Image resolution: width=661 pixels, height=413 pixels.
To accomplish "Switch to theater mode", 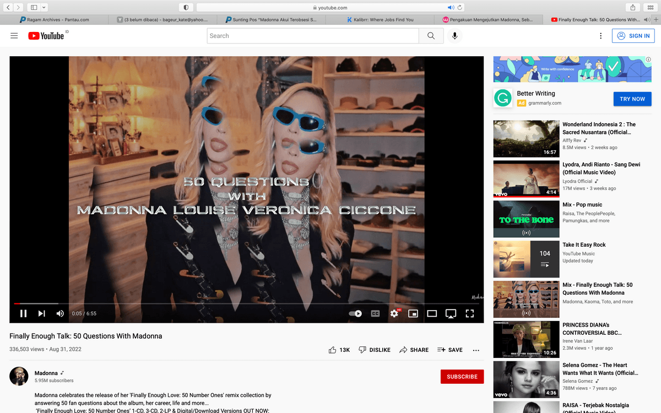I will (x=432, y=313).
